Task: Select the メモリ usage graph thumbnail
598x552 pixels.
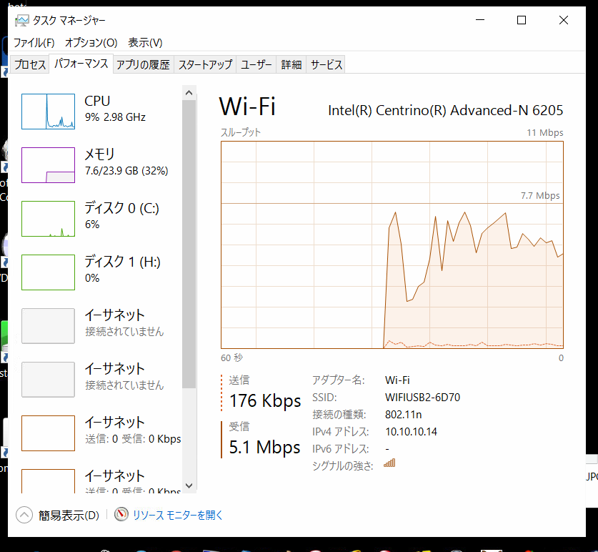Action: (x=48, y=165)
